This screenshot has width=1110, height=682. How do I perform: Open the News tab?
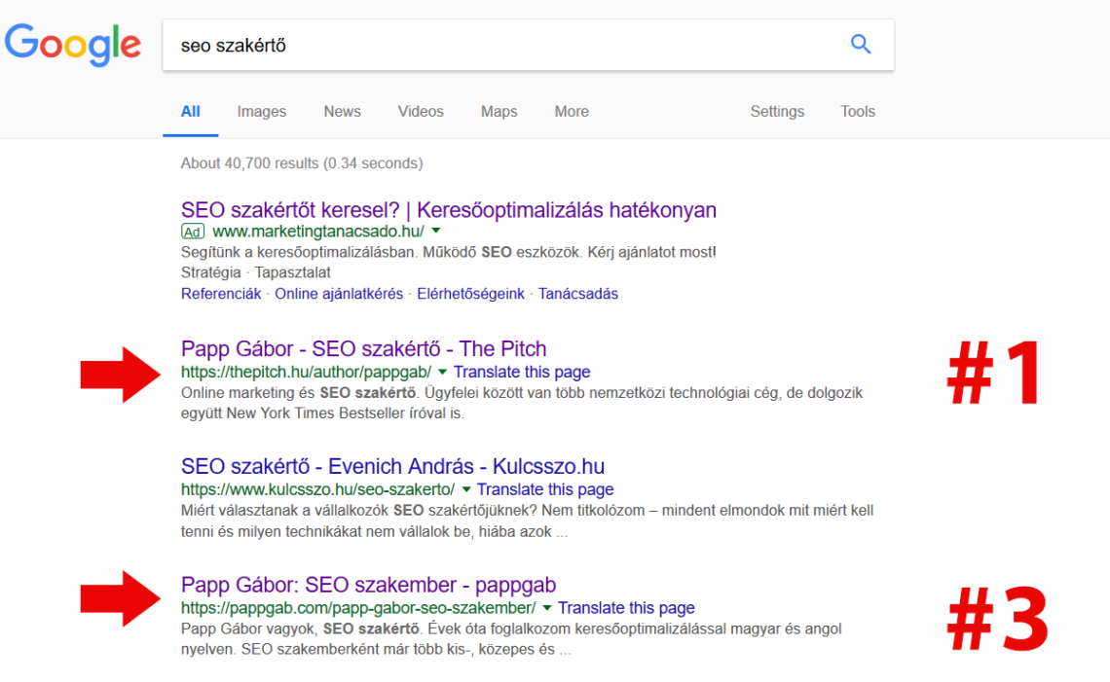(342, 111)
